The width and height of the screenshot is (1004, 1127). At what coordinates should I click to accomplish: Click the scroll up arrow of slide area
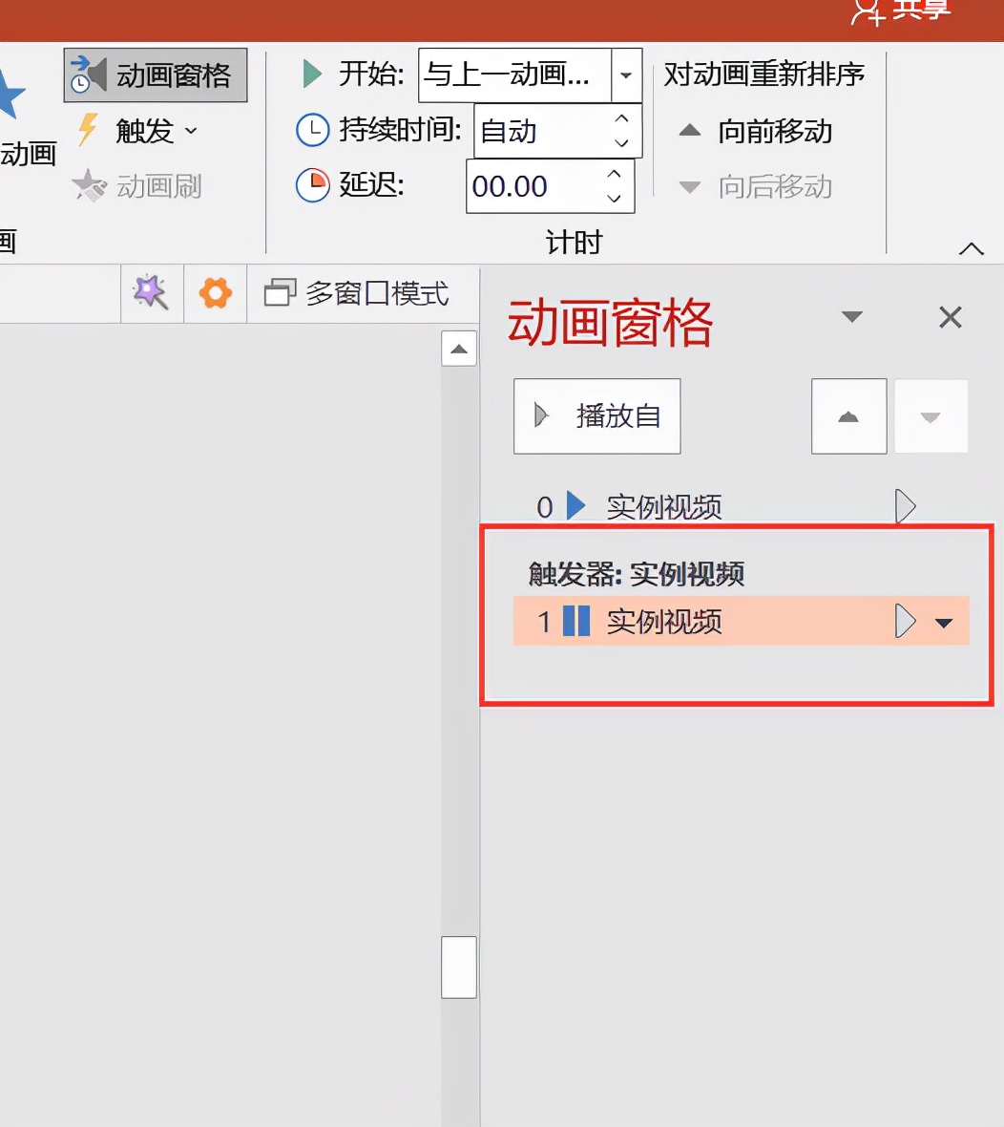(459, 349)
